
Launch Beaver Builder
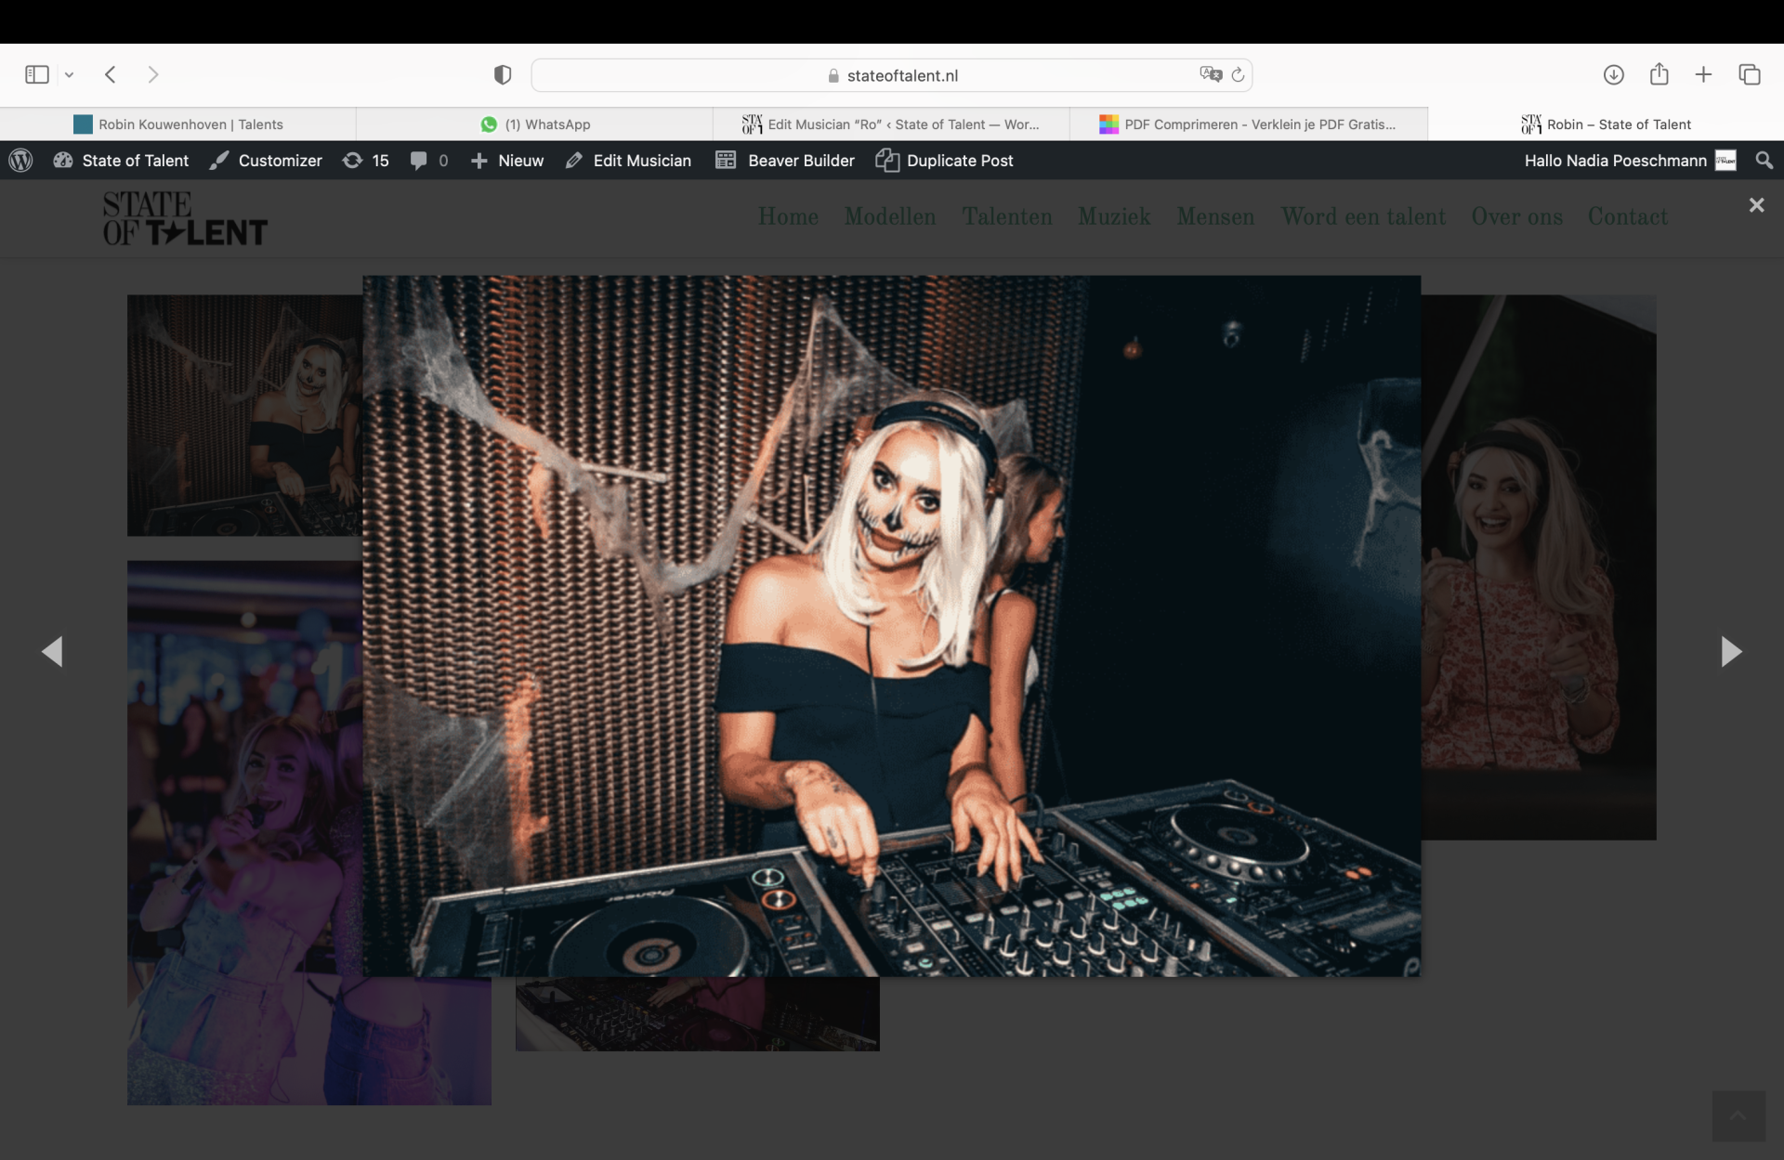pos(785,161)
